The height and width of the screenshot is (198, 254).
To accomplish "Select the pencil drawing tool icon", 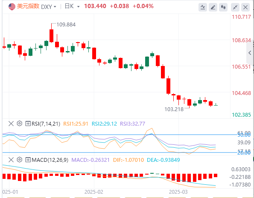I will click(x=213, y=7).
